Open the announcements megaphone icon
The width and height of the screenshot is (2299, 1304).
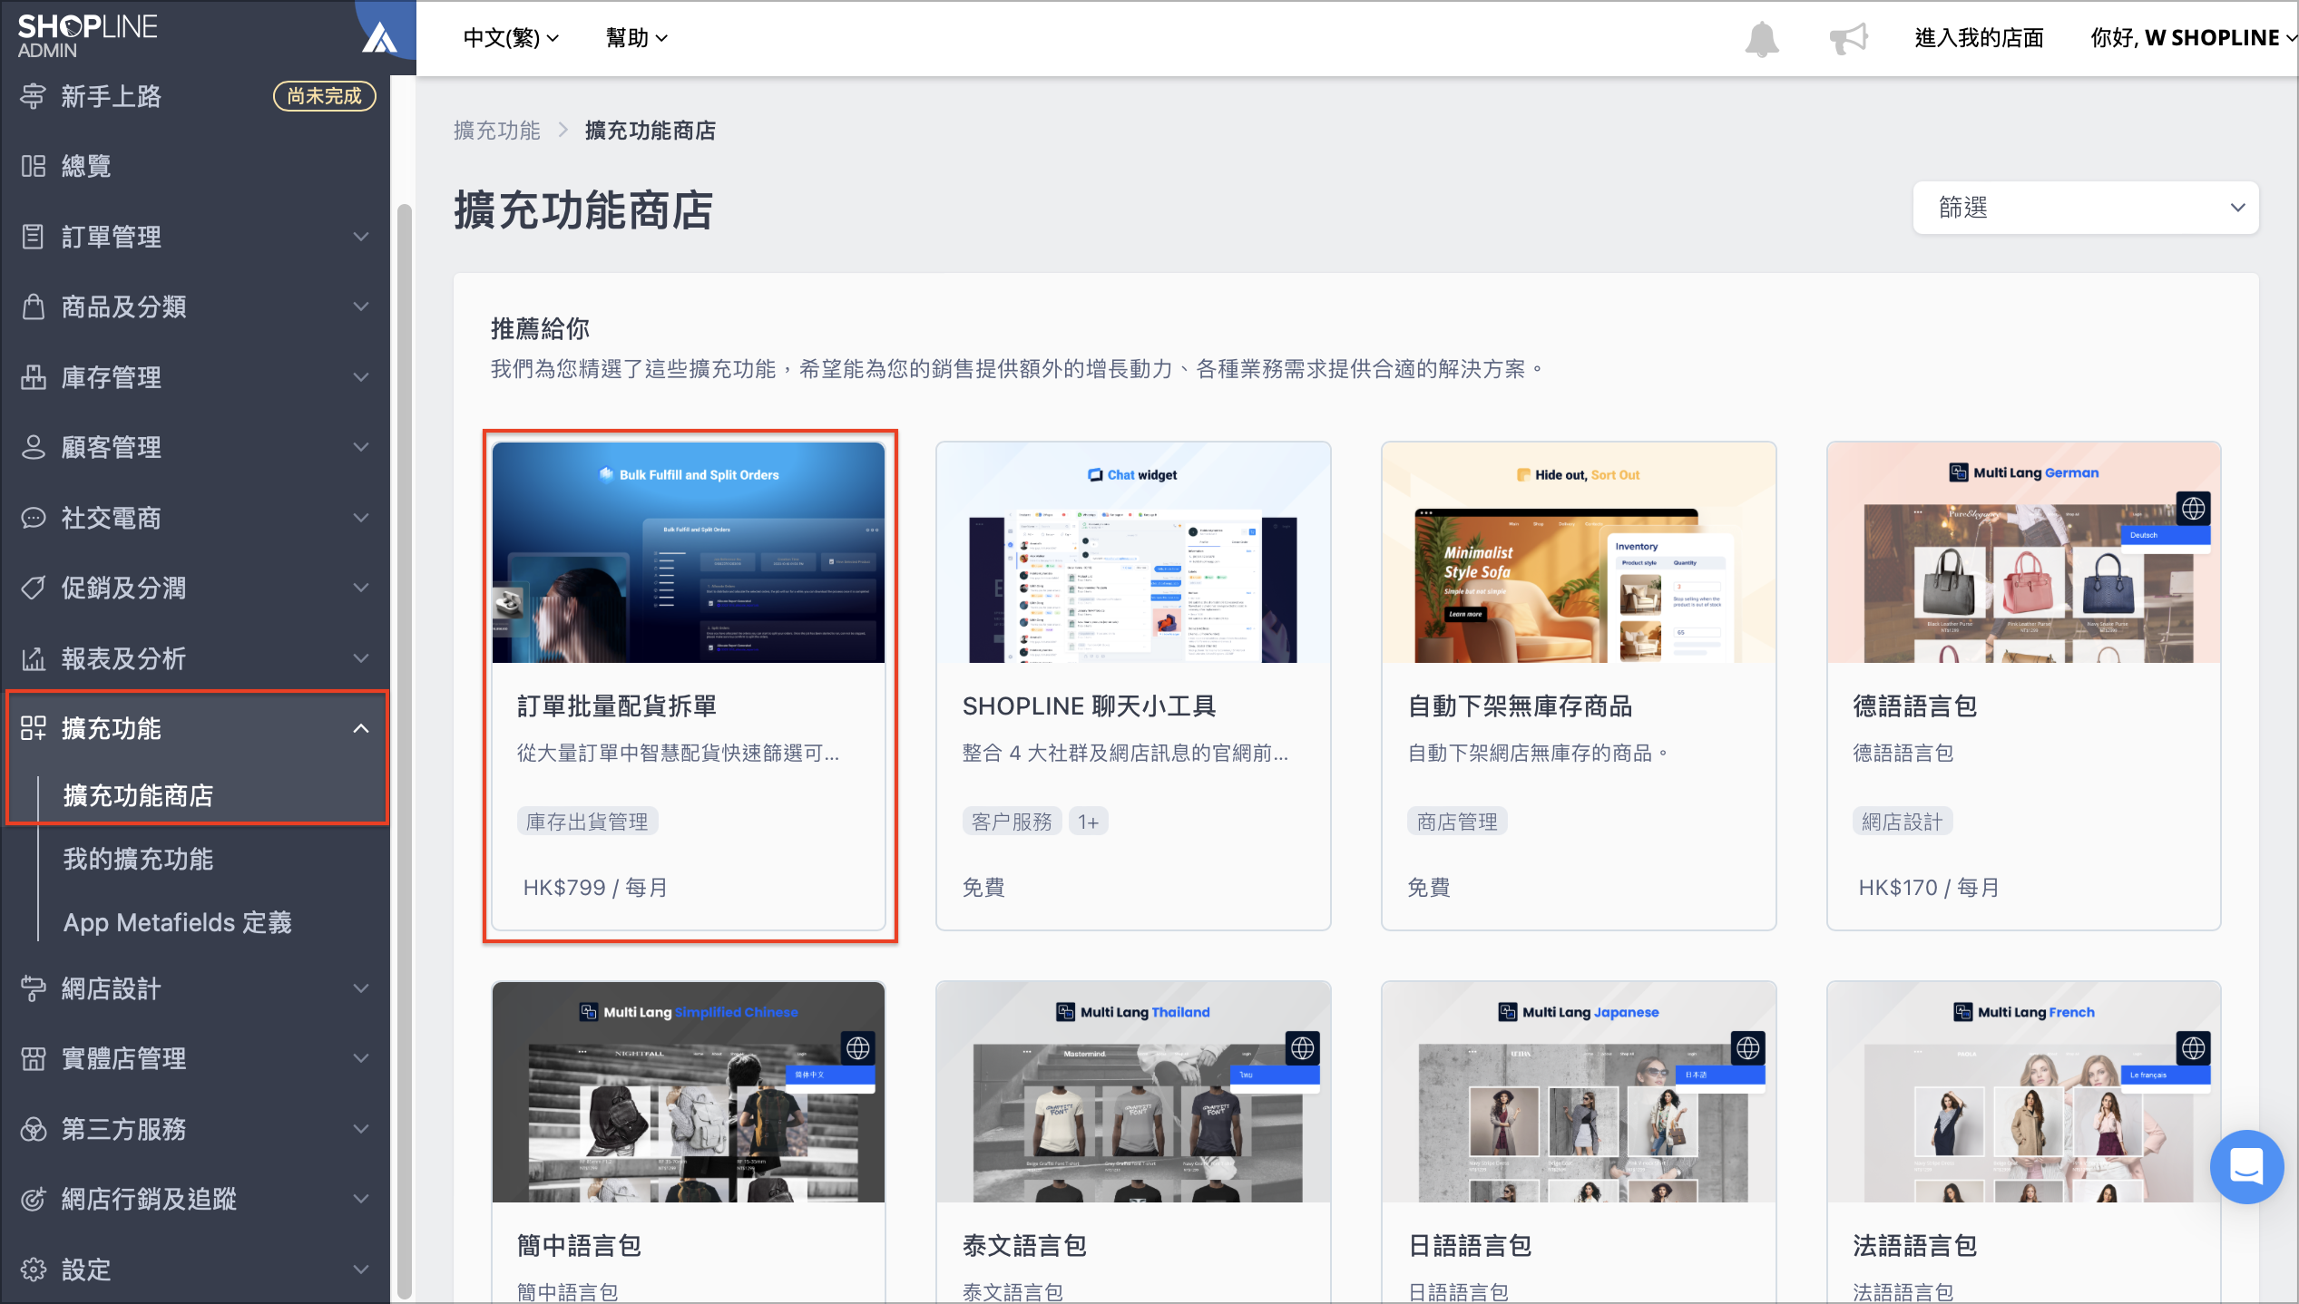pyautogui.click(x=1848, y=38)
